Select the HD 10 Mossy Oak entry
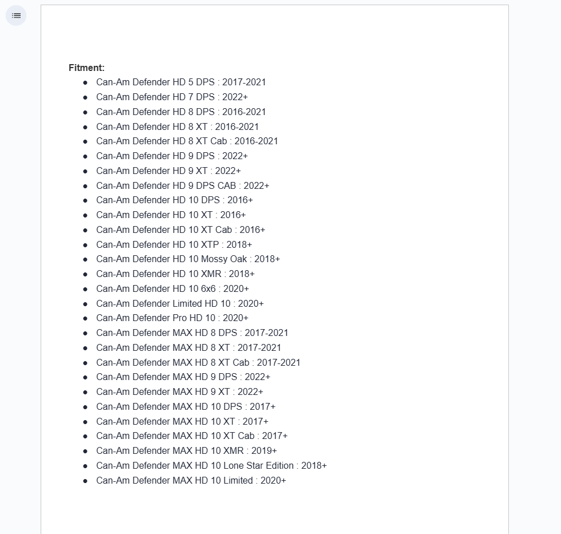The image size is (561, 534). pos(188,259)
